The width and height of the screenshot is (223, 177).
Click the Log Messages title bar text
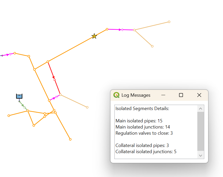136,95
